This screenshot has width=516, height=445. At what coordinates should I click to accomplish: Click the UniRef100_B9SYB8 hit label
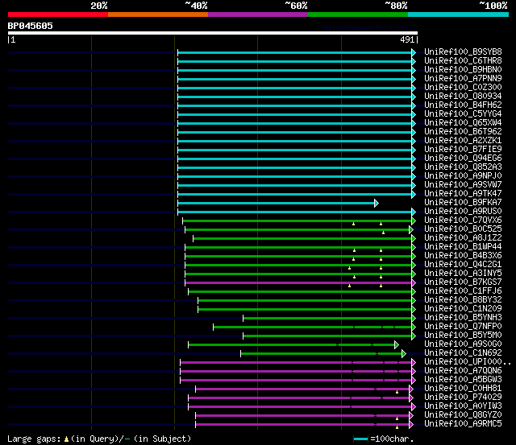coord(463,52)
